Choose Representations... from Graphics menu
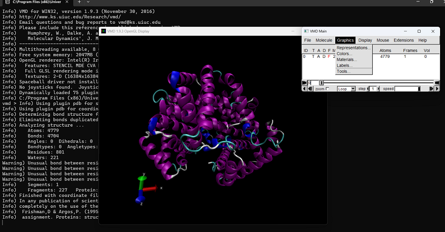This screenshot has width=445, height=232. click(x=354, y=47)
